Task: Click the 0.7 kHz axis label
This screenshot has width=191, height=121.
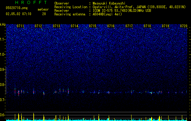Action: (3, 100)
